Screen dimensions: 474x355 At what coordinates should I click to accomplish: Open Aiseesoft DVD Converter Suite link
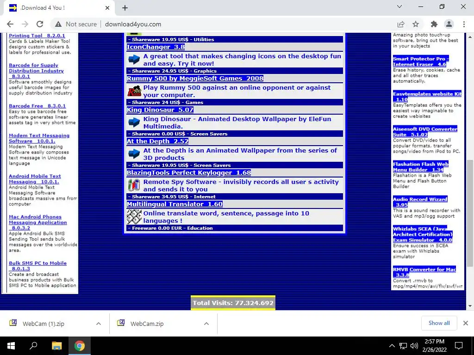pos(425,132)
